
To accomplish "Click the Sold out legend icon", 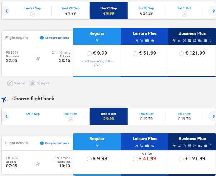I will pos(10,83).
